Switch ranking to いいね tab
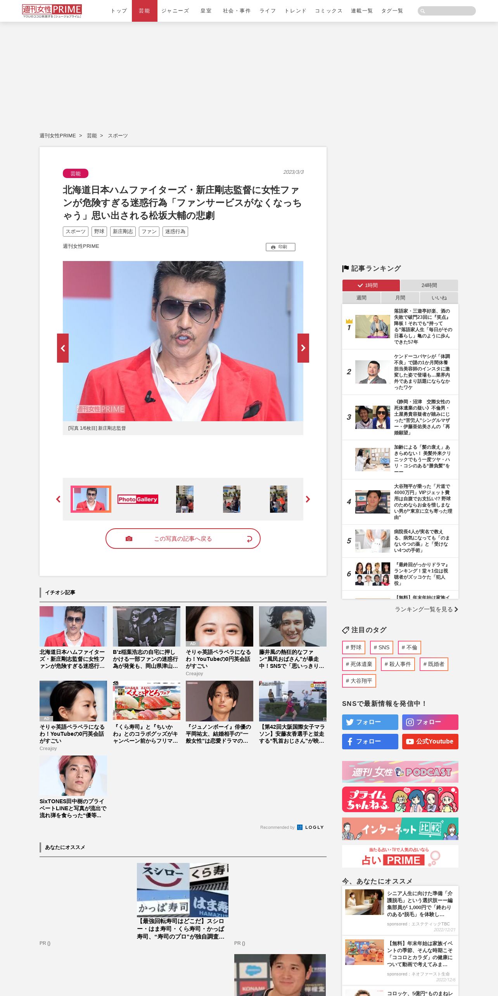 click(x=439, y=298)
